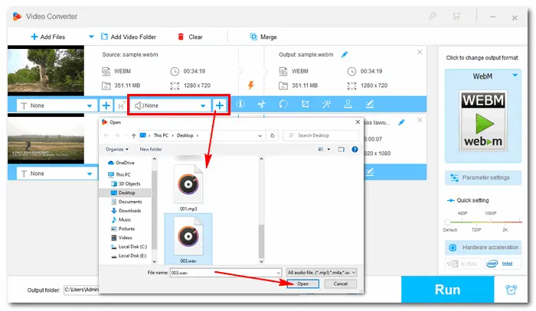Viewport: 536px width, 311px height.
Task: Expand the Add Files dropdown arrow
Action: coord(91,37)
